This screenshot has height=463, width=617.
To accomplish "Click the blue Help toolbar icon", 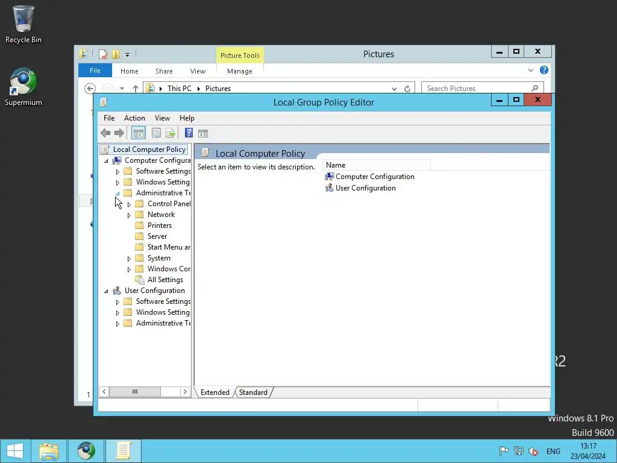I will (x=189, y=133).
